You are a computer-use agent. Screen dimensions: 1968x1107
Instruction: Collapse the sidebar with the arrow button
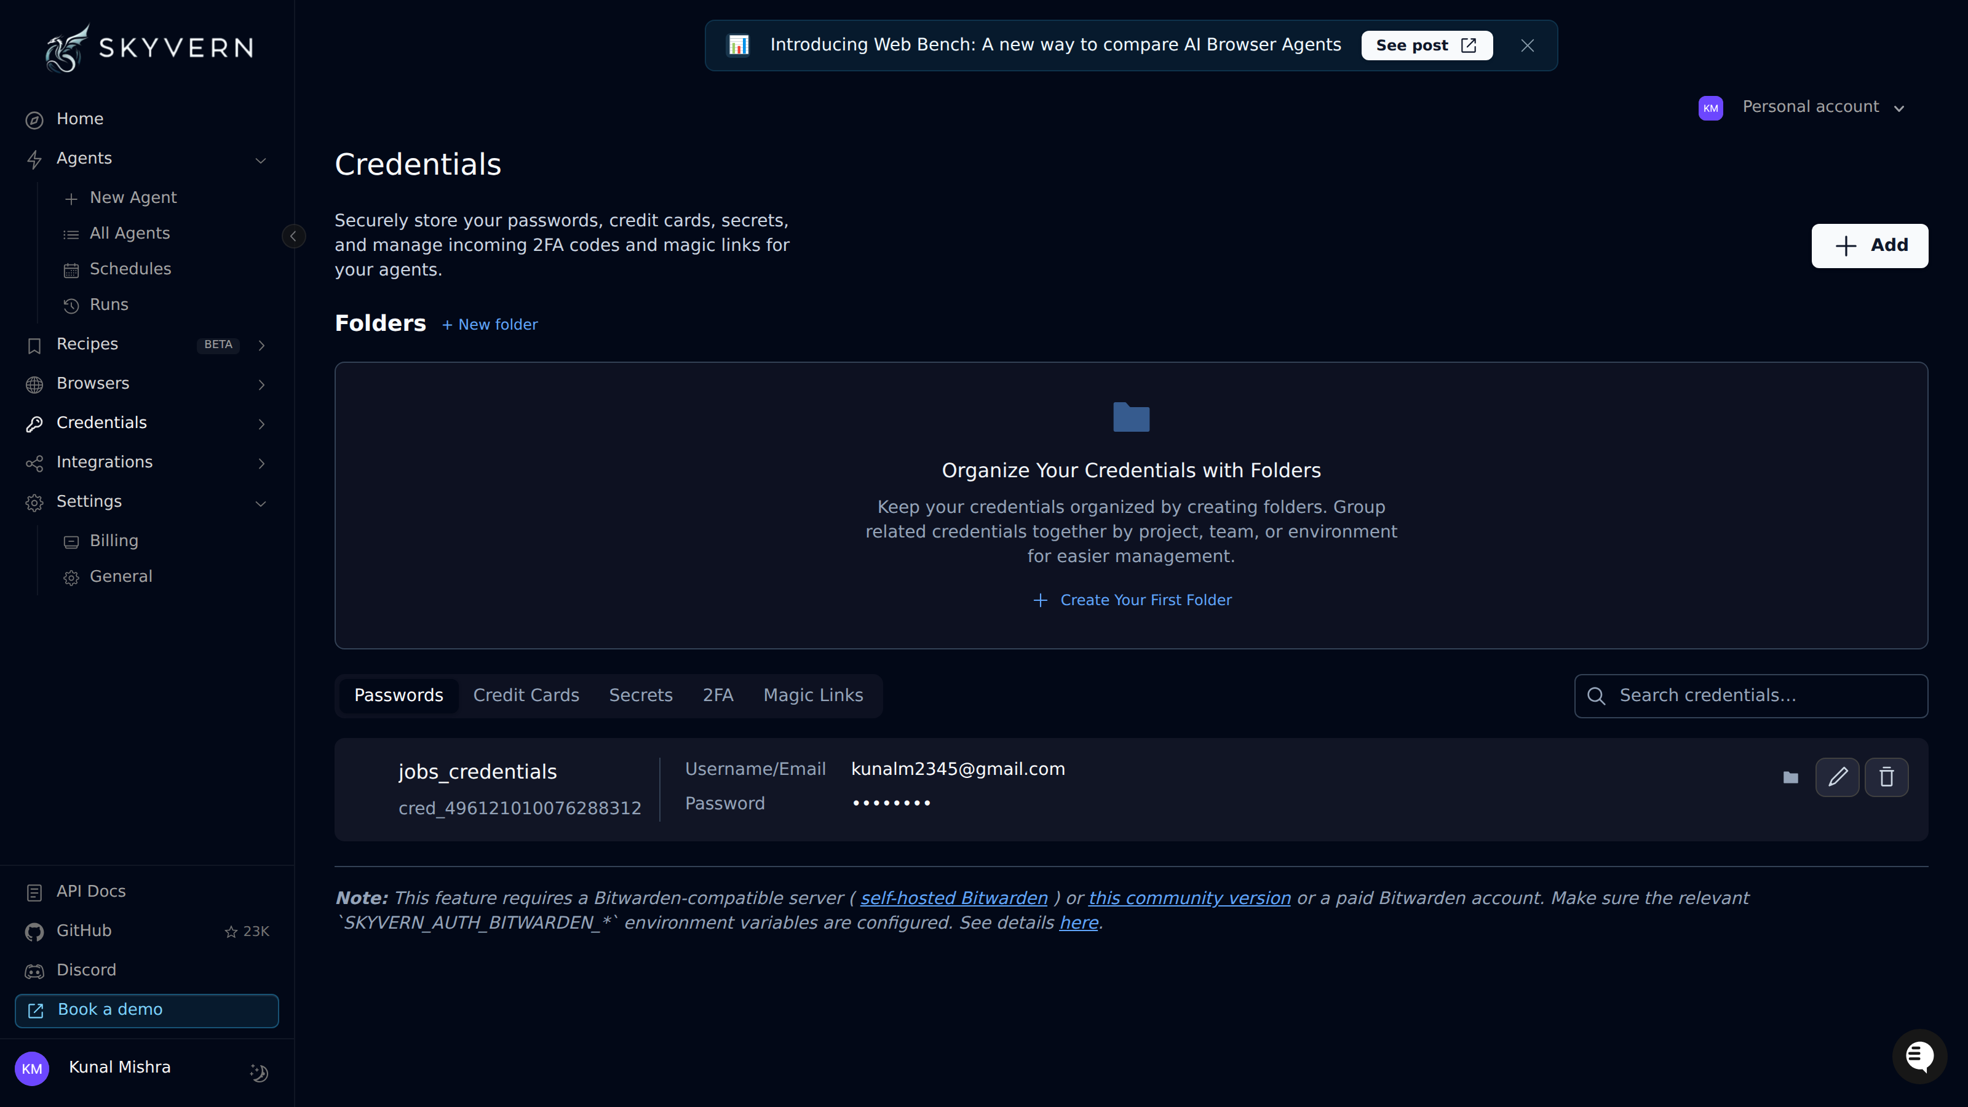point(293,236)
